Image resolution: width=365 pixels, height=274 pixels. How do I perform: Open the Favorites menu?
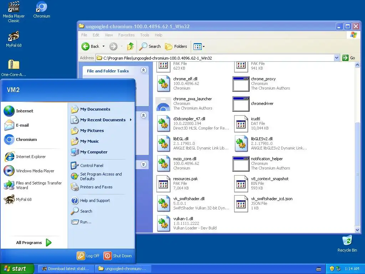click(127, 35)
